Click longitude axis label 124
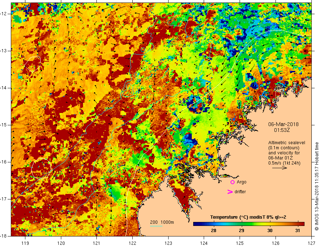 tap(204, 243)
